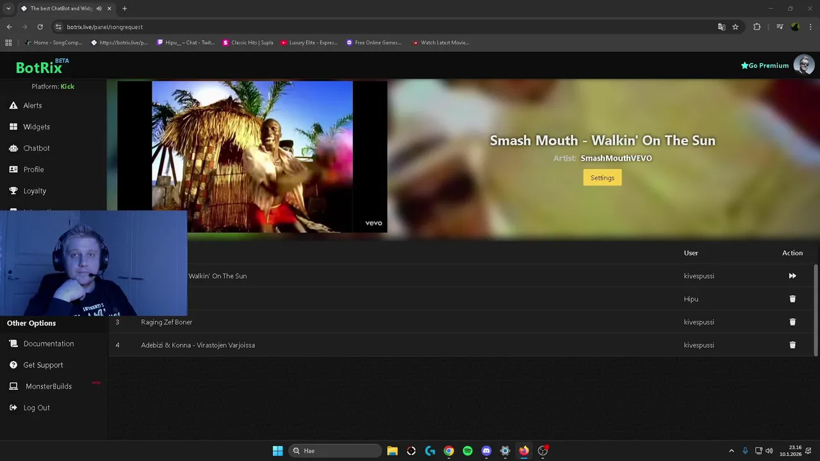Bookmark this page with the star
Viewport: 820px width, 461px height.
click(735, 27)
